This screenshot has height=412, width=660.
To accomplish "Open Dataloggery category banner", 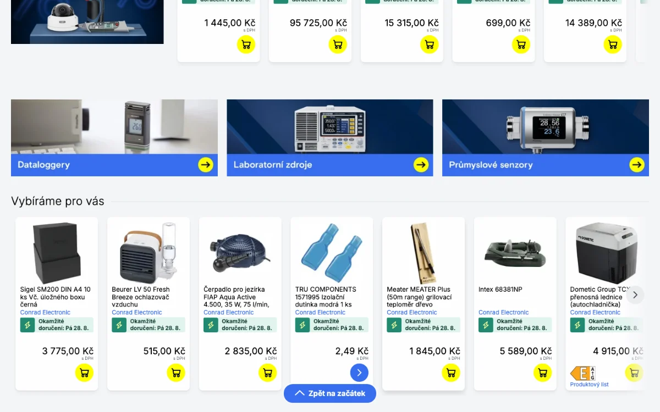I will pos(114,138).
